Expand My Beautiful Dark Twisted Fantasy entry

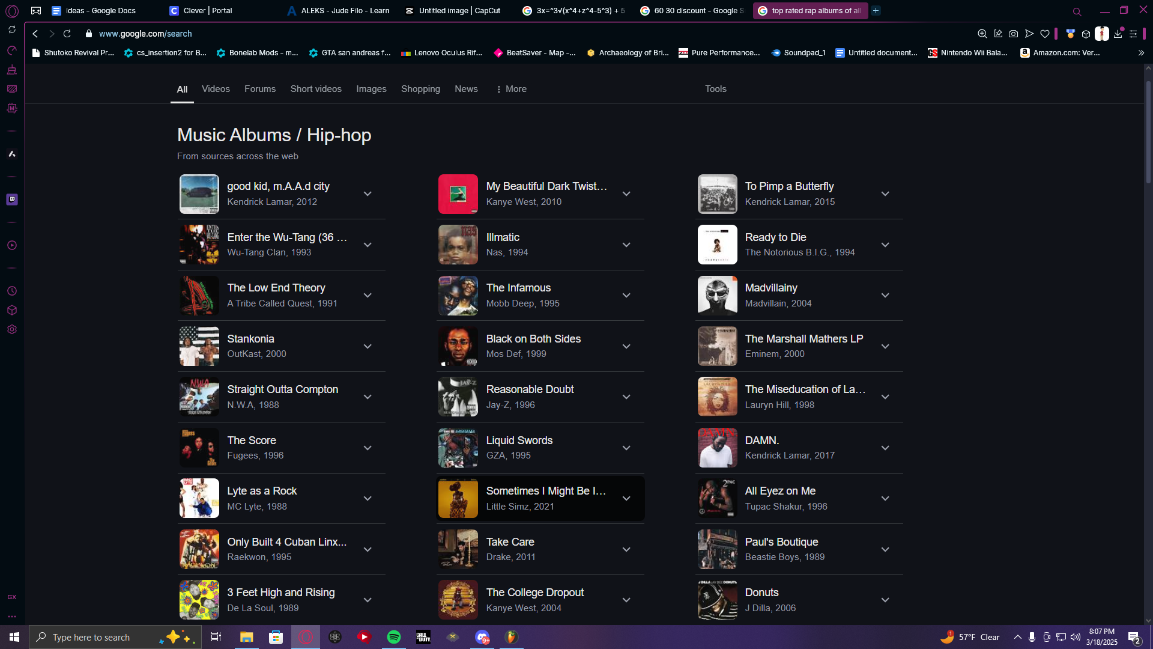coord(626,194)
